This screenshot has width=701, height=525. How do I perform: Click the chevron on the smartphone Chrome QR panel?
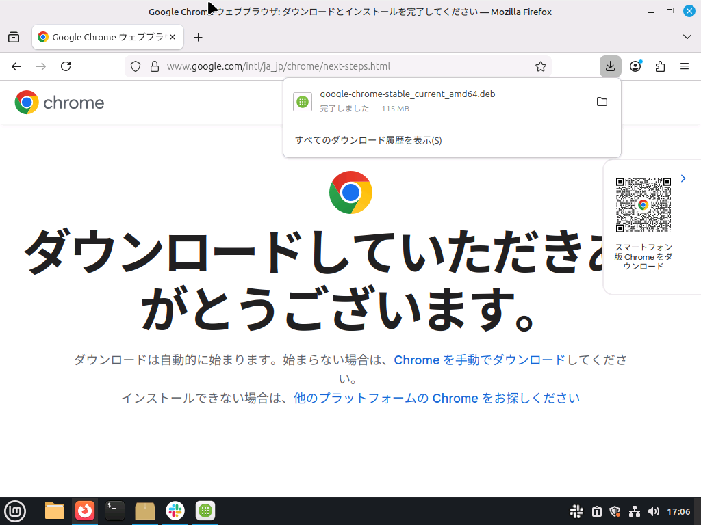point(683,178)
